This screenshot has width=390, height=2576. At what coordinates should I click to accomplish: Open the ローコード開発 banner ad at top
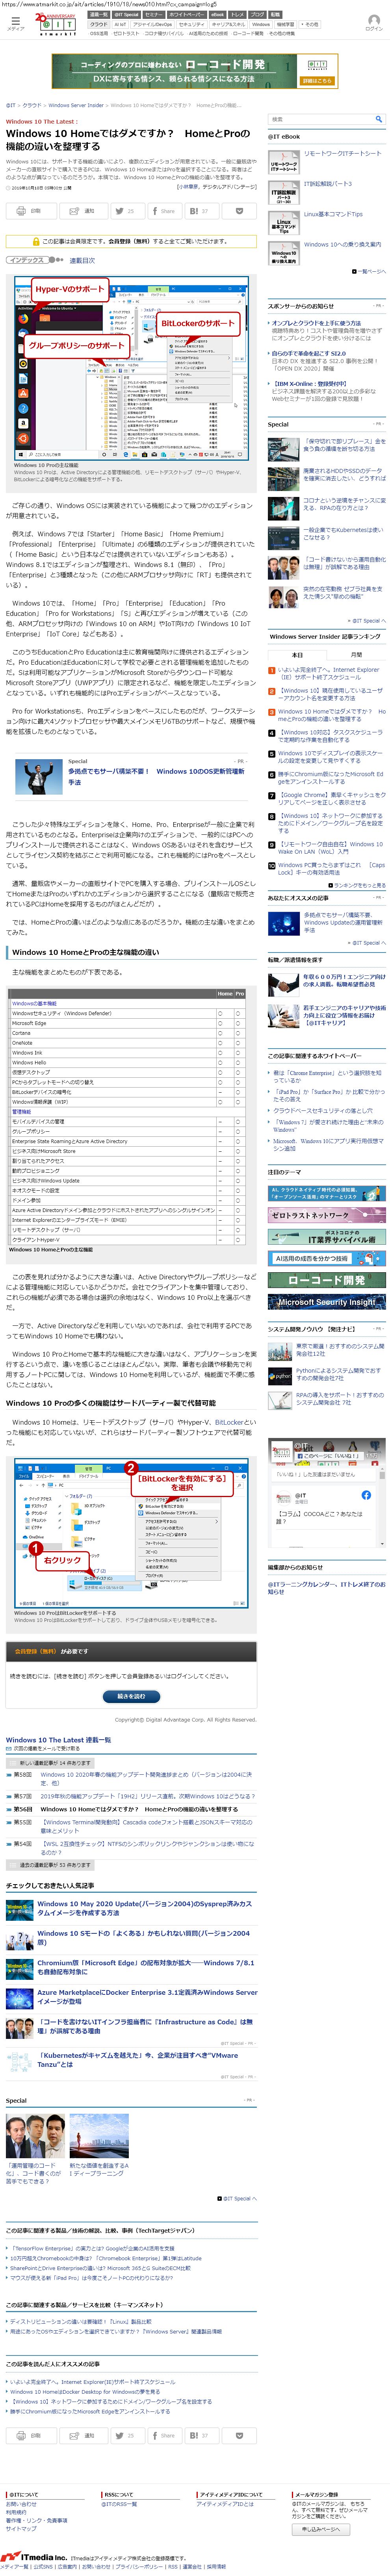(195, 70)
